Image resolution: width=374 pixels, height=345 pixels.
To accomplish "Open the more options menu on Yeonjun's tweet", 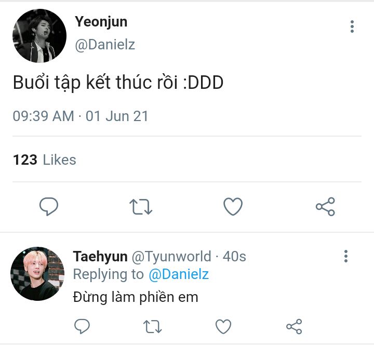I will pos(352,26).
